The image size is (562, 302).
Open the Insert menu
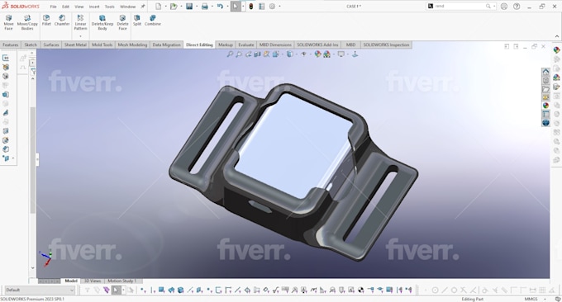point(94,7)
